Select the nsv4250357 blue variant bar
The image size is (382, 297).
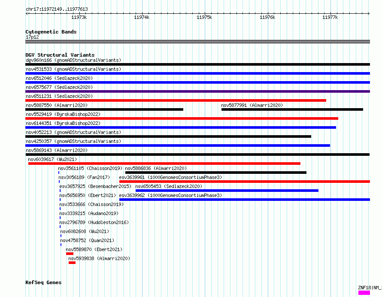178,145
